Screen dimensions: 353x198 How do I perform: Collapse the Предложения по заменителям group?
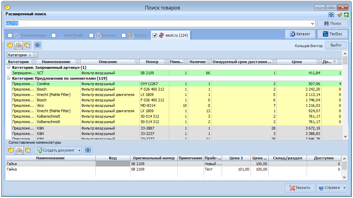(x=8, y=78)
